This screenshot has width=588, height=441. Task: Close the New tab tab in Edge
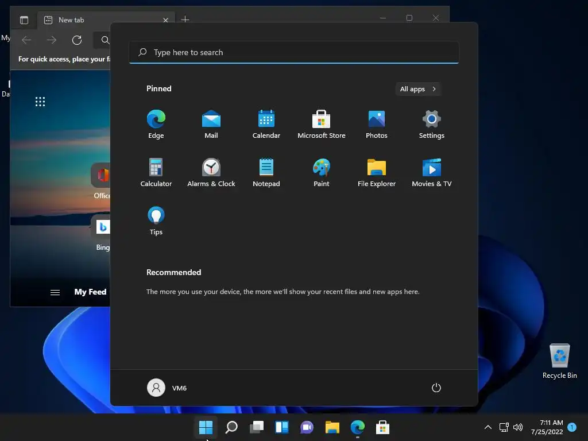pos(166,20)
